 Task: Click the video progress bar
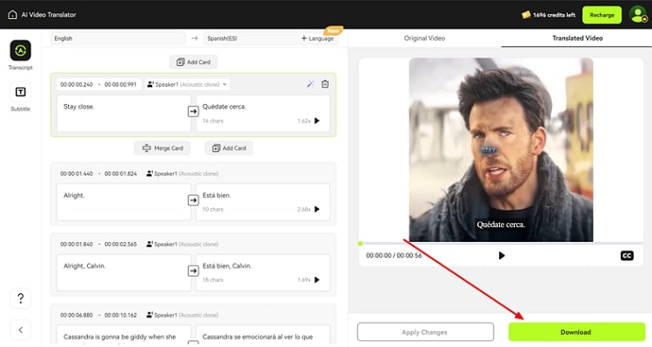pos(501,243)
